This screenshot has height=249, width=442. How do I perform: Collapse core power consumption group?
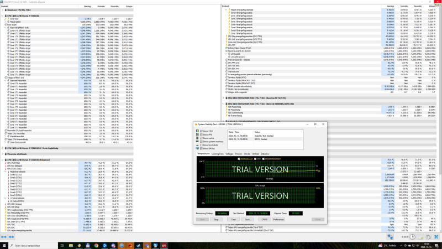(x=226, y=10)
